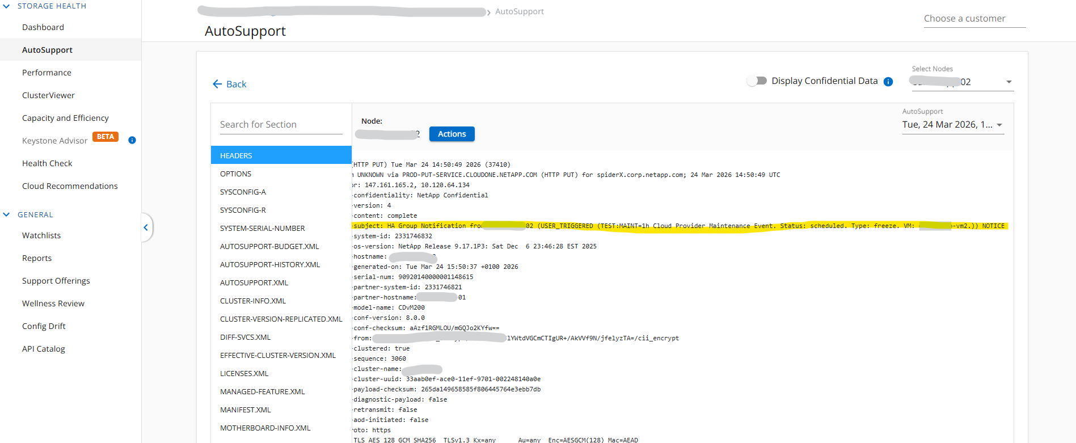Screen dimensions: 1076x443
Task: Open the AutoSupport date dropdown
Action: 953,125
